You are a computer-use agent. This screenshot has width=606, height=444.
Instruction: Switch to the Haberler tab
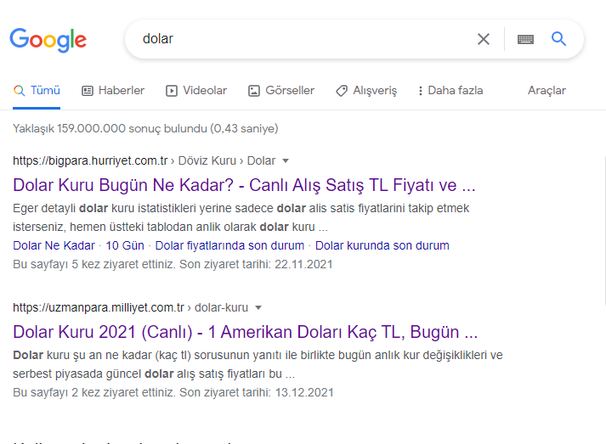pos(113,90)
